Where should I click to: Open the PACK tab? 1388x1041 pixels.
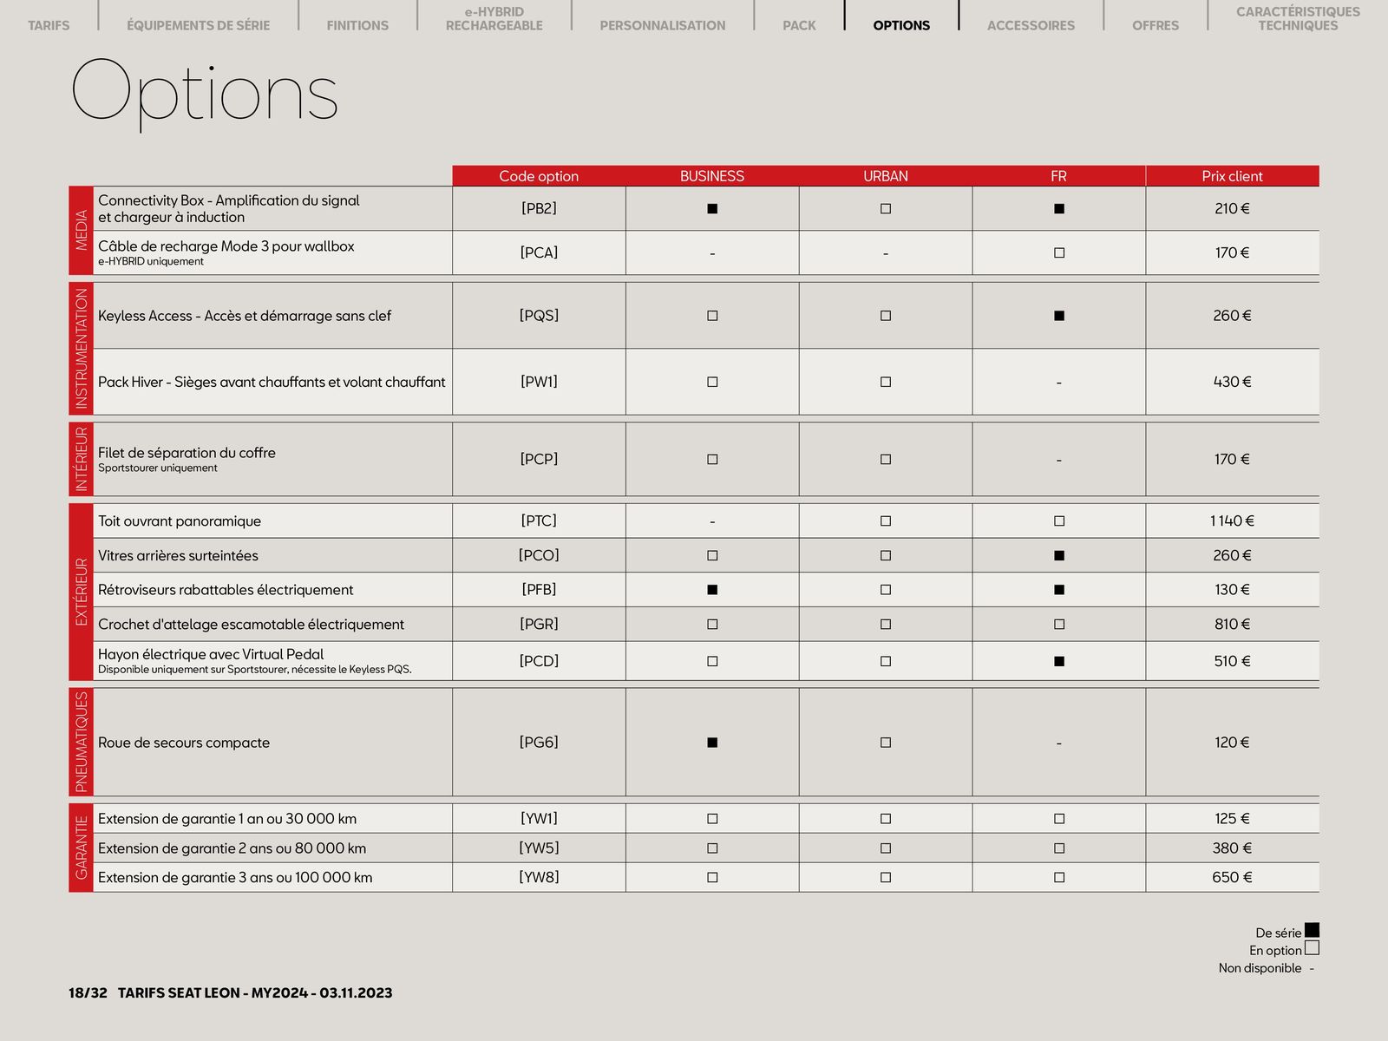point(799,25)
